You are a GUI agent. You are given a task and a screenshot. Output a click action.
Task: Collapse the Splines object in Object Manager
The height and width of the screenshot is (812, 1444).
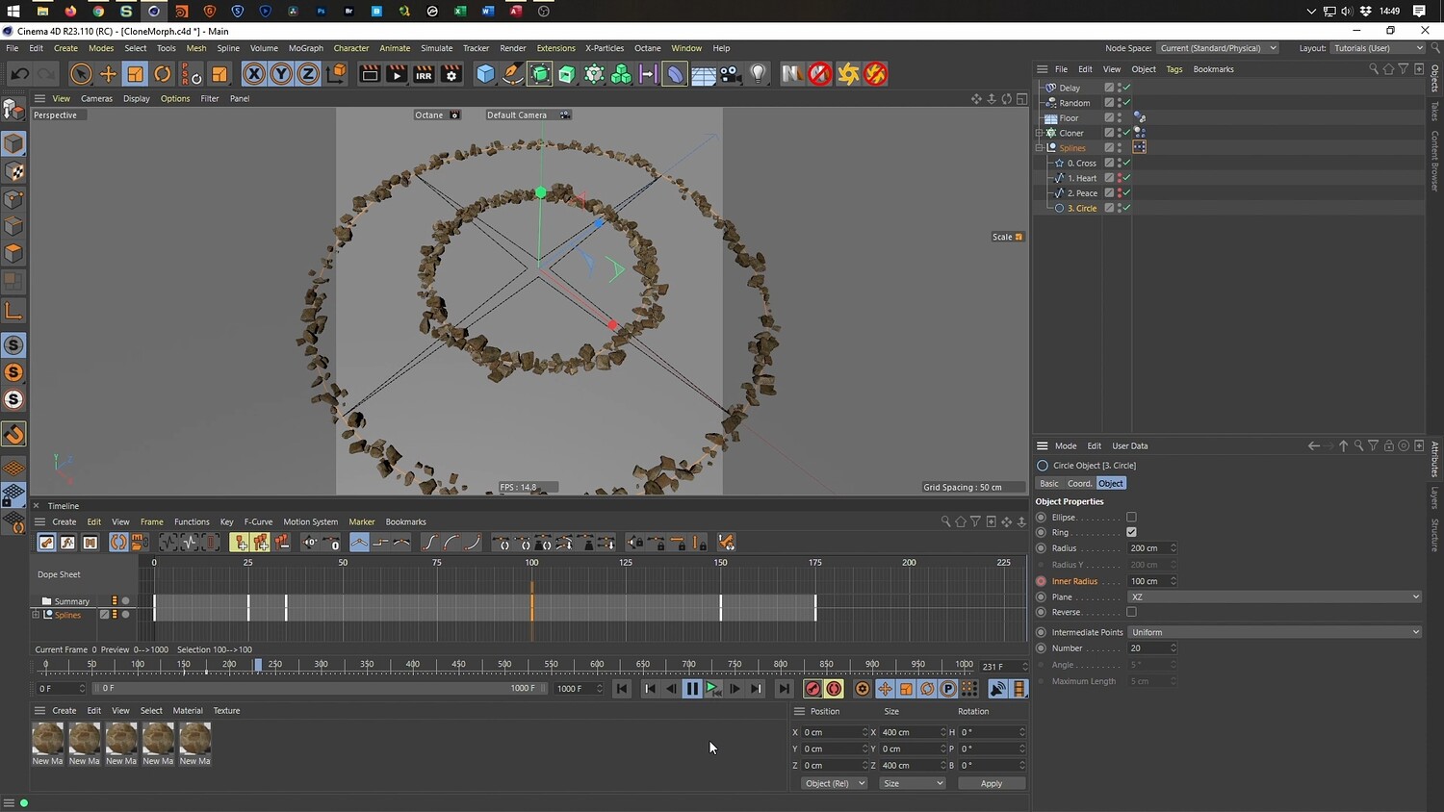click(1040, 148)
